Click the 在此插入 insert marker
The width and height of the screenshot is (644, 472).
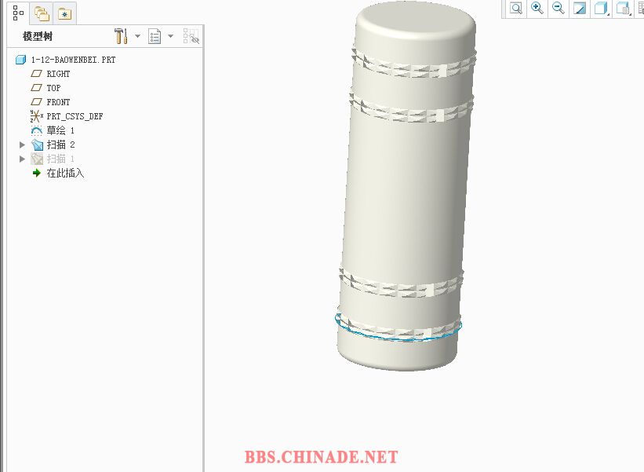coord(65,173)
